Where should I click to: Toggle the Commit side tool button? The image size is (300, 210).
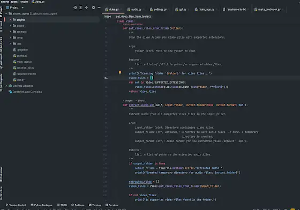[1, 26]
